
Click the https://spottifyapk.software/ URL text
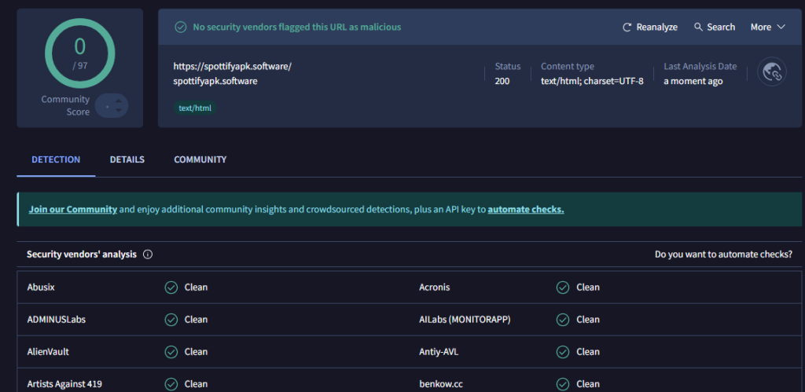click(x=233, y=67)
